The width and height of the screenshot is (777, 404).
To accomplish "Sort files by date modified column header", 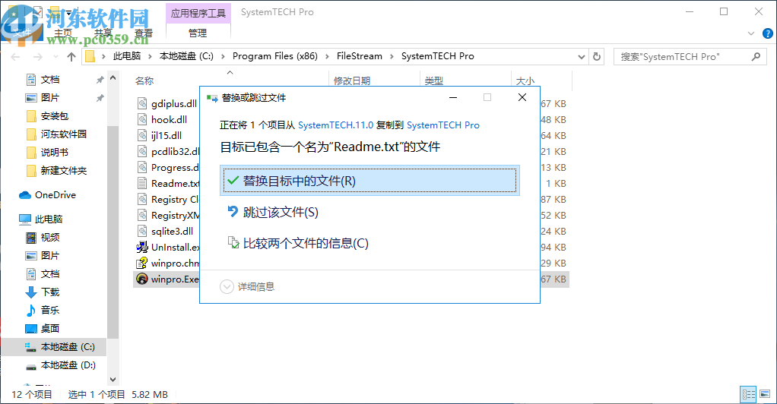I will point(352,80).
